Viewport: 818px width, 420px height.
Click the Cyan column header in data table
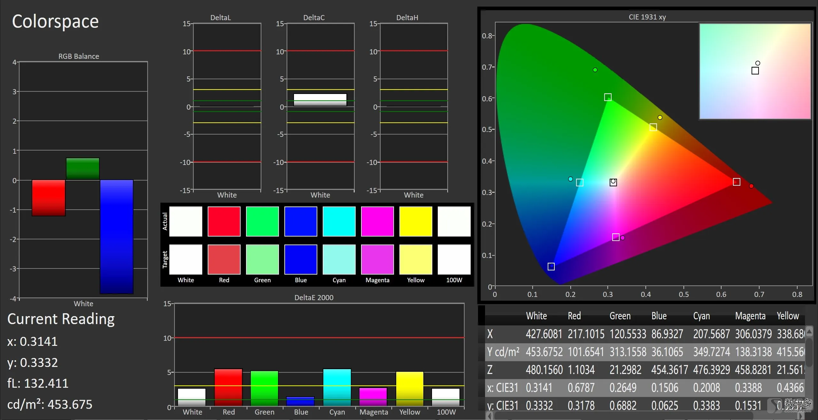pyautogui.click(x=702, y=316)
